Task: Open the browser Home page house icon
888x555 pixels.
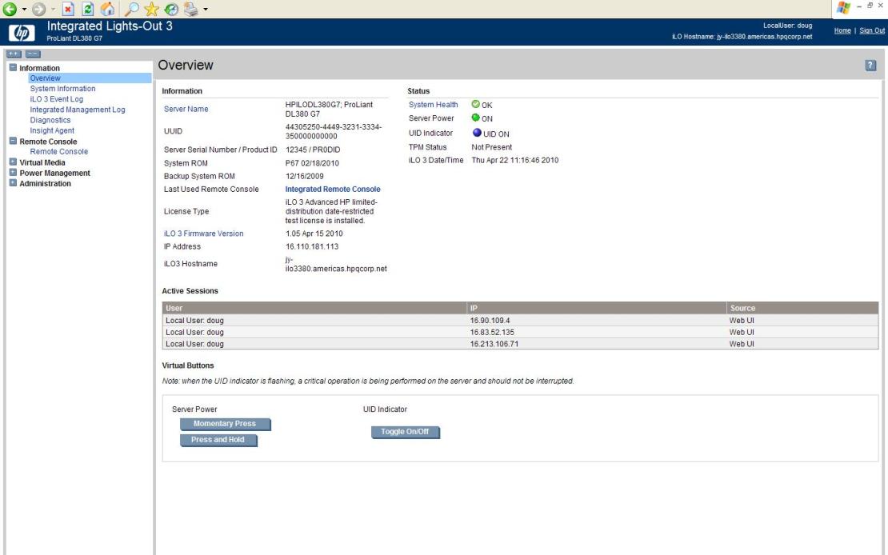Action: [108, 9]
